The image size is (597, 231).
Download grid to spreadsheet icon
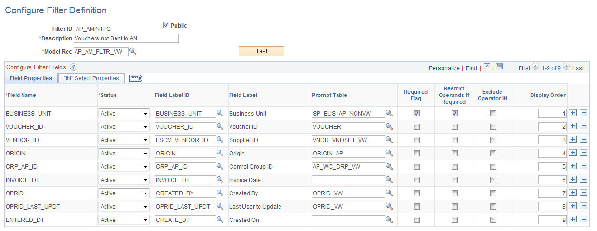point(499,67)
